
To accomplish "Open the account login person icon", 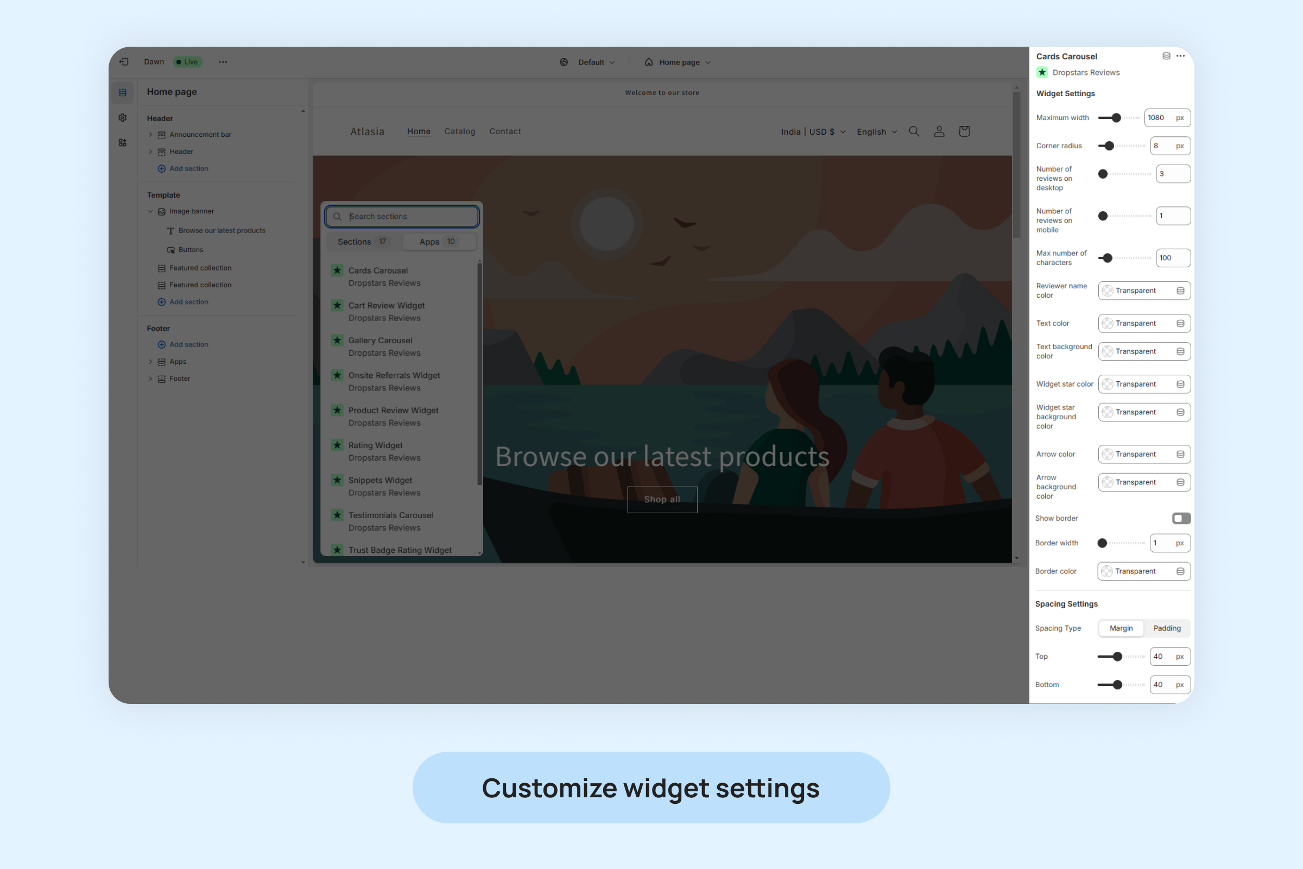I will [939, 131].
